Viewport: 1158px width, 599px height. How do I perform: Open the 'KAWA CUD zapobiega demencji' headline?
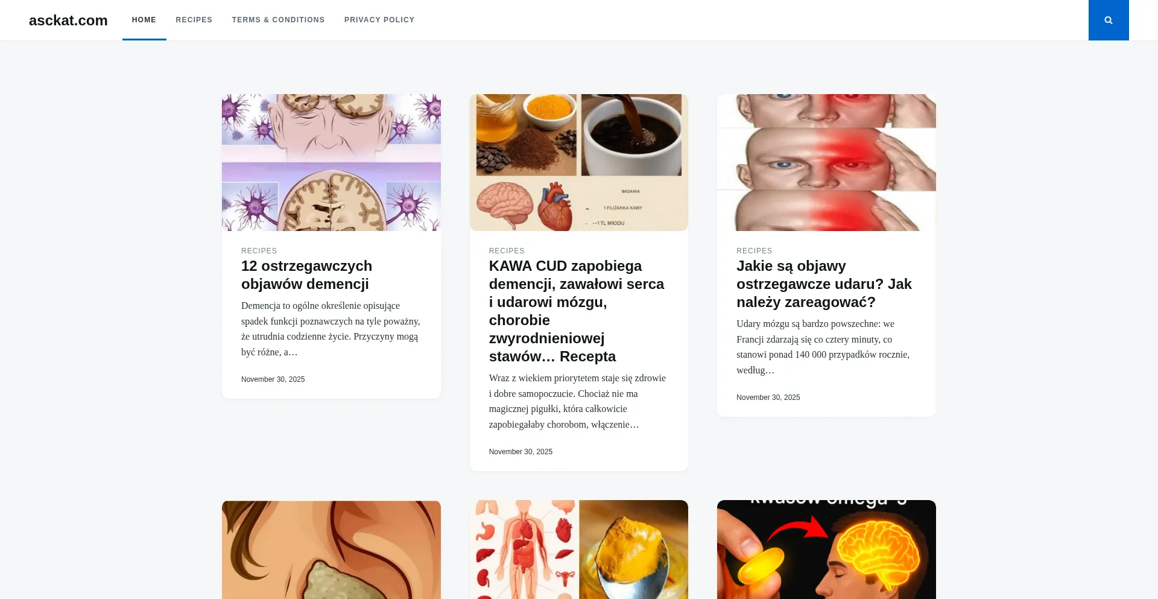coord(577,311)
